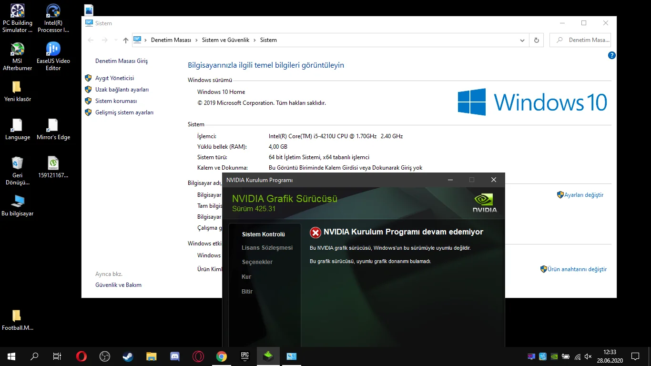Open Wi-Fi network settings in the tray
The width and height of the screenshot is (651, 366).
[x=578, y=356]
